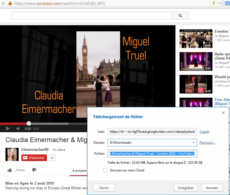This screenshot has height=195, width=230.
Task: Like the video with the thumbs-up icon
Action: point(10,170)
